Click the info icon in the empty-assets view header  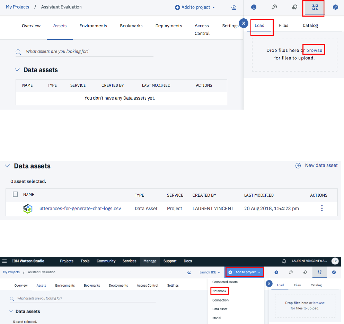254,7
